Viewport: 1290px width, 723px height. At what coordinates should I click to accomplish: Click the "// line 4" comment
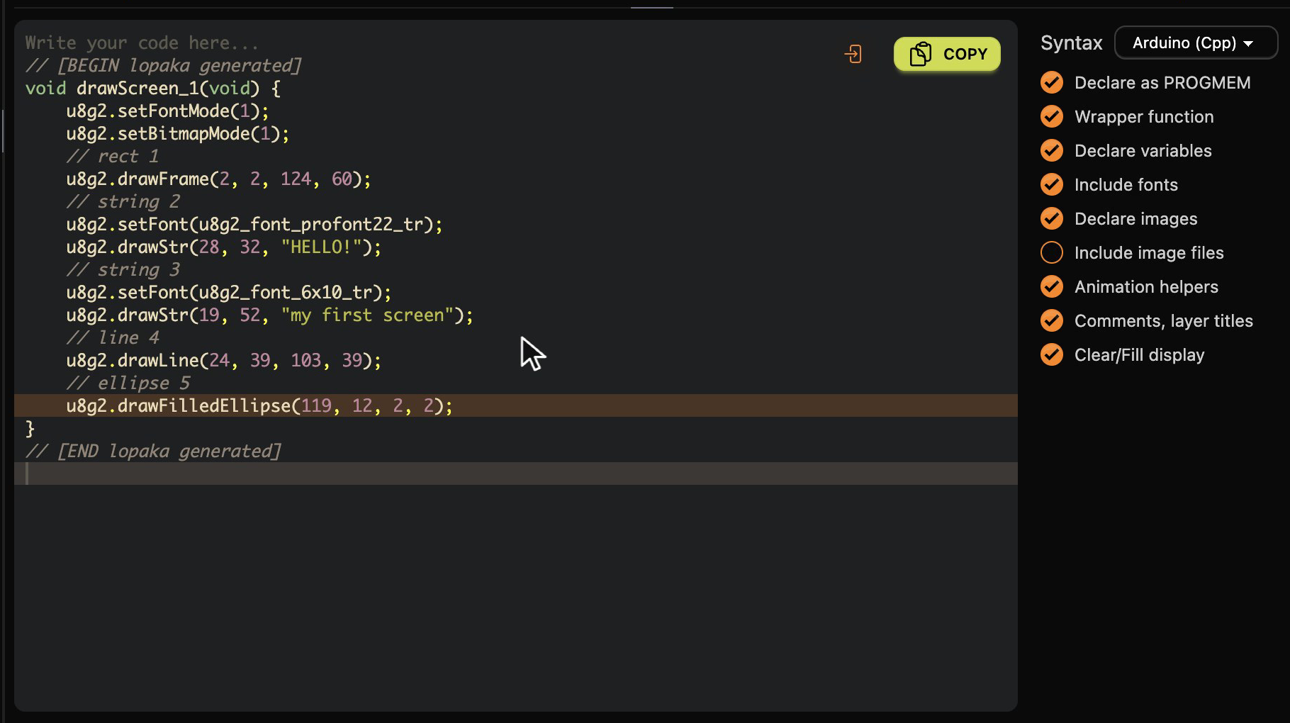click(112, 337)
